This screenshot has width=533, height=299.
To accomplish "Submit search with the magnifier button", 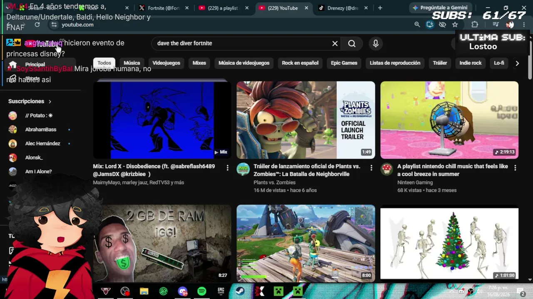I will 352,44.
